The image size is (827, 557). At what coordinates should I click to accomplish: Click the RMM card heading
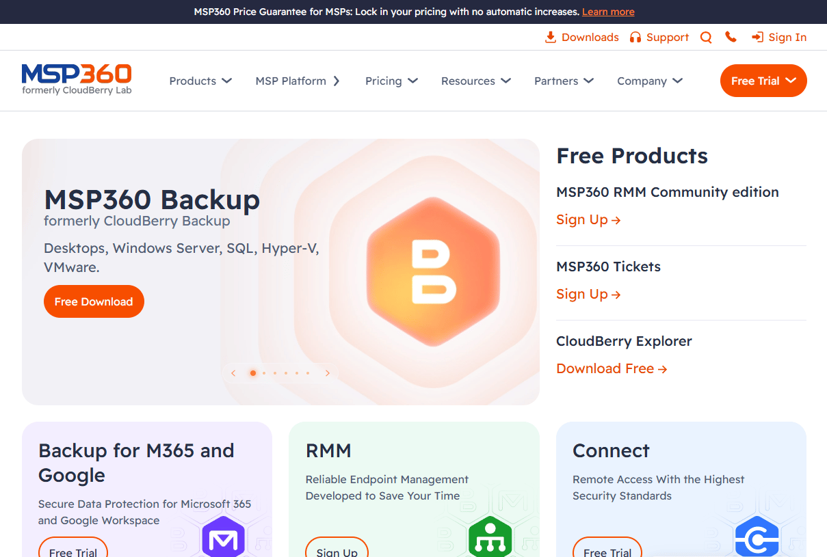[328, 450]
